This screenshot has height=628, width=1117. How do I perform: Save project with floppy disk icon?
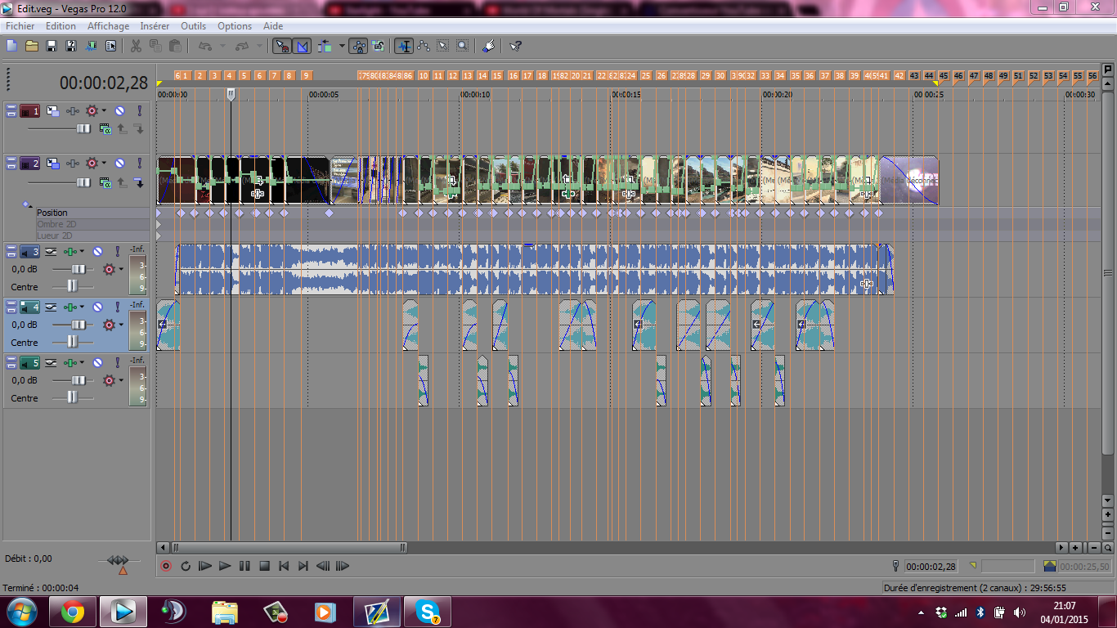[x=52, y=46]
